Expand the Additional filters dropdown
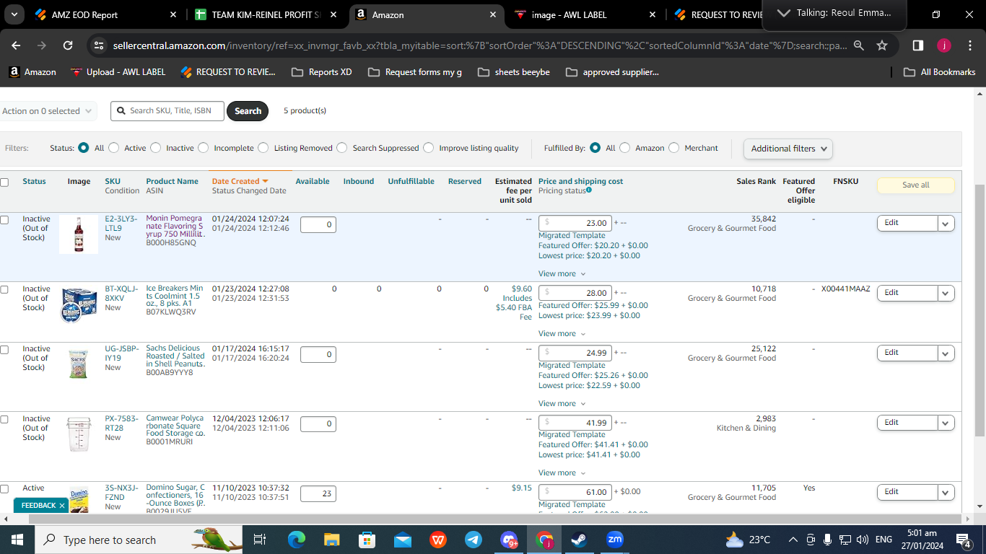Image resolution: width=986 pixels, height=554 pixels. (788, 149)
